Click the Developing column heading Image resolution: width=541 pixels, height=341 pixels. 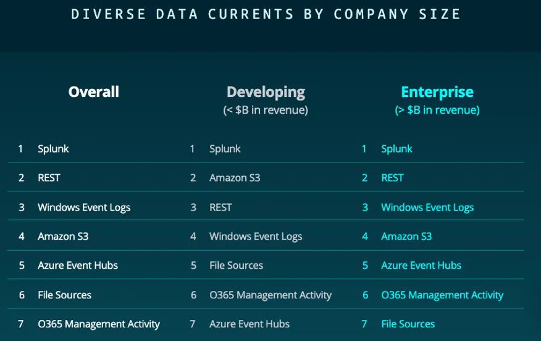266,92
